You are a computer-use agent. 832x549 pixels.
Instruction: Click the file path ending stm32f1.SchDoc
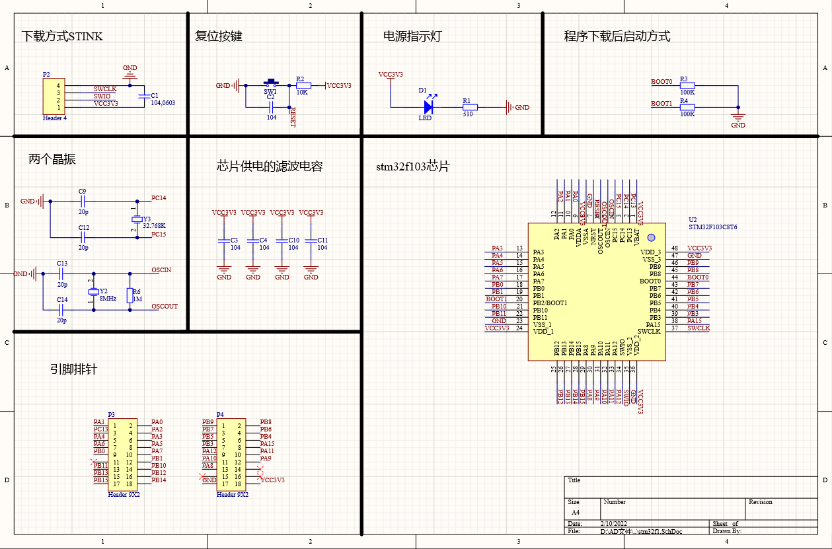coord(641,531)
